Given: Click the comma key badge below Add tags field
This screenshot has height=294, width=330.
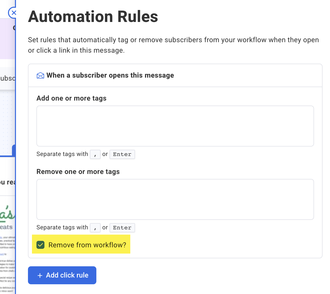Looking at the screenshot, I should click(95, 154).
